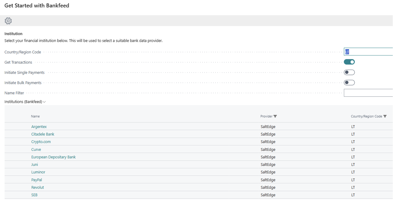The image size is (393, 200).
Task: Click LT country cell in Citadele Bank row
Action: coord(353,134)
